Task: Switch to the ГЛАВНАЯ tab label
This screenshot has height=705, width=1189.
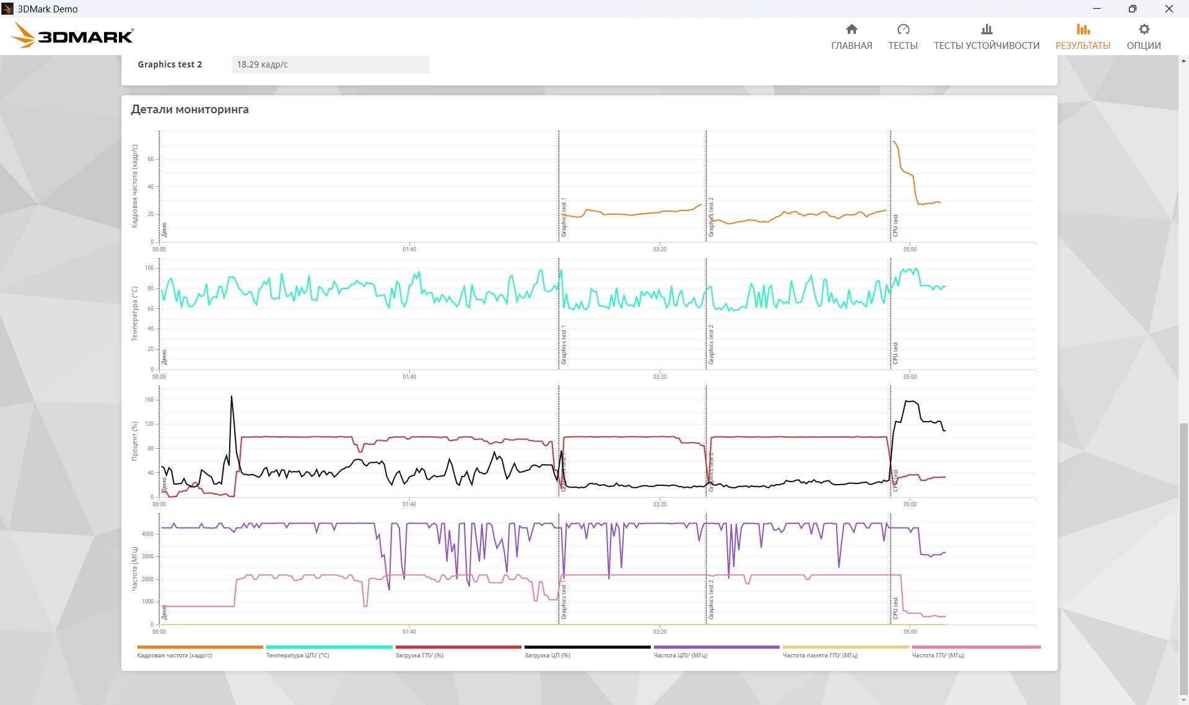Action: pyautogui.click(x=851, y=46)
